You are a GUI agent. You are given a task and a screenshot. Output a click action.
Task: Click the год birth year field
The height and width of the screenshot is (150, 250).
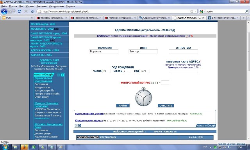point(145,71)
